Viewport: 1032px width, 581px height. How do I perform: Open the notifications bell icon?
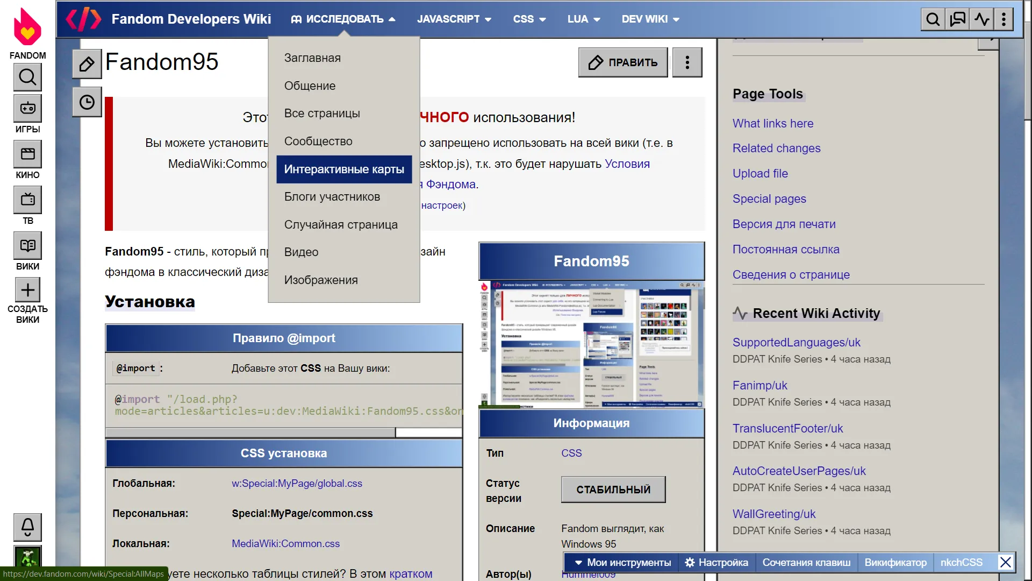27,527
